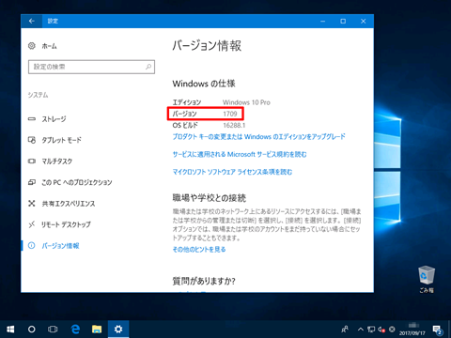Open Task View on taskbar
The height and width of the screenshot is (338, 451).
click(x=53, y=330)
